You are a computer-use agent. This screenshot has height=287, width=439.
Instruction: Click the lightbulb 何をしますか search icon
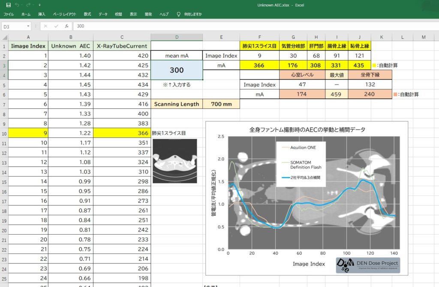point(179,14)
